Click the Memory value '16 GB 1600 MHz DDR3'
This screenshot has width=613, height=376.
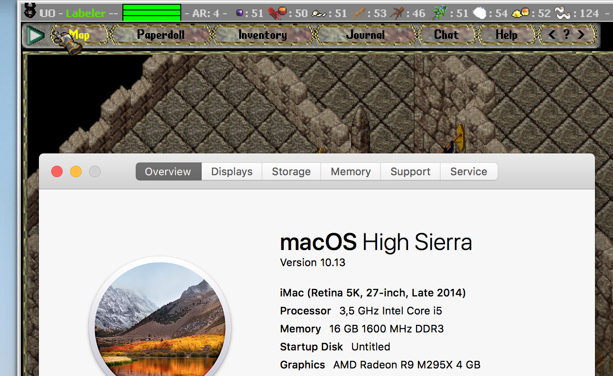pos(386,329)
